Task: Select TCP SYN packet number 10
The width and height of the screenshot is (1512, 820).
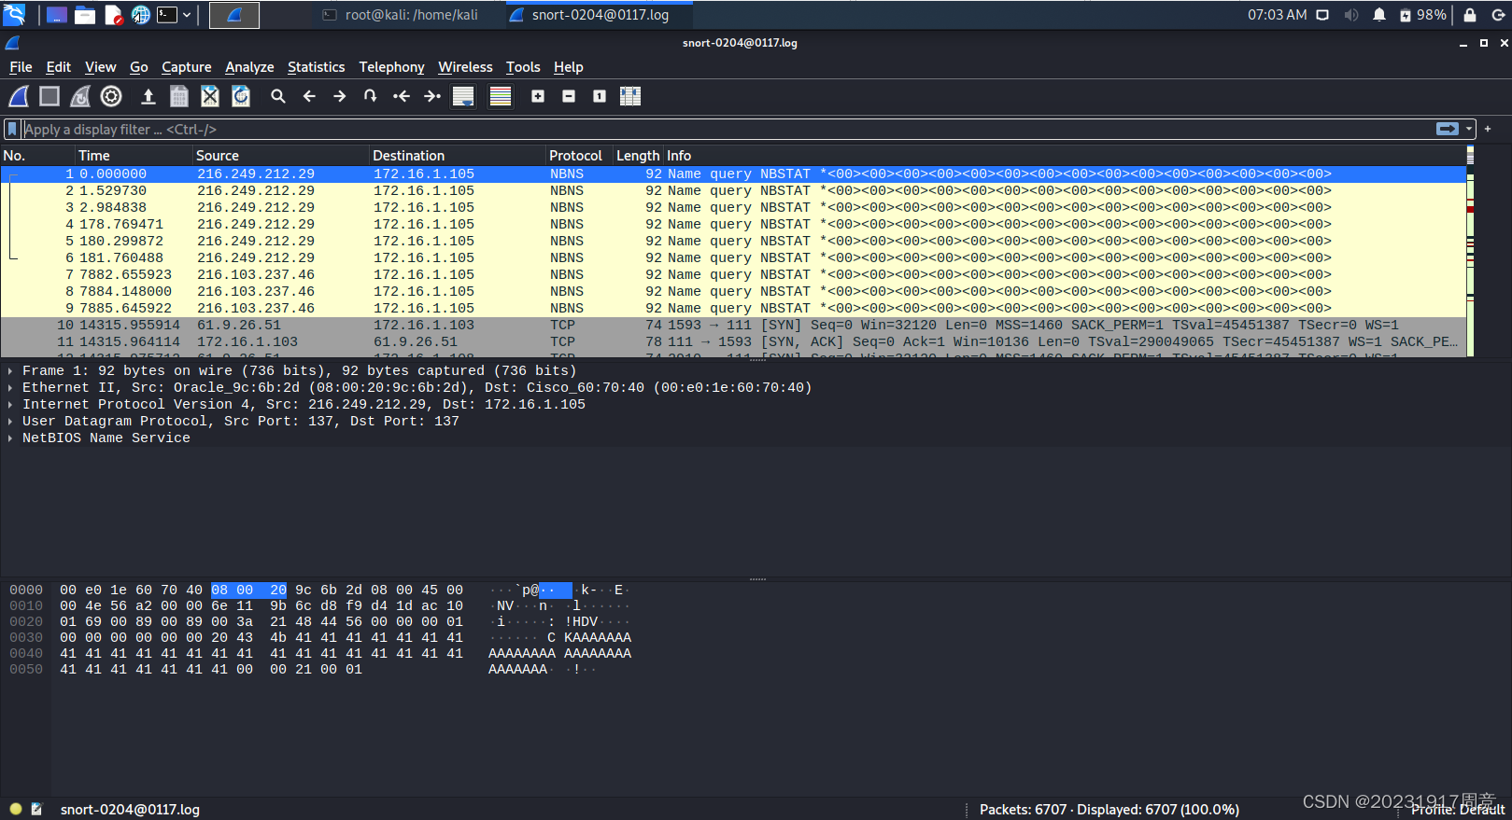Action: point(733,325)
